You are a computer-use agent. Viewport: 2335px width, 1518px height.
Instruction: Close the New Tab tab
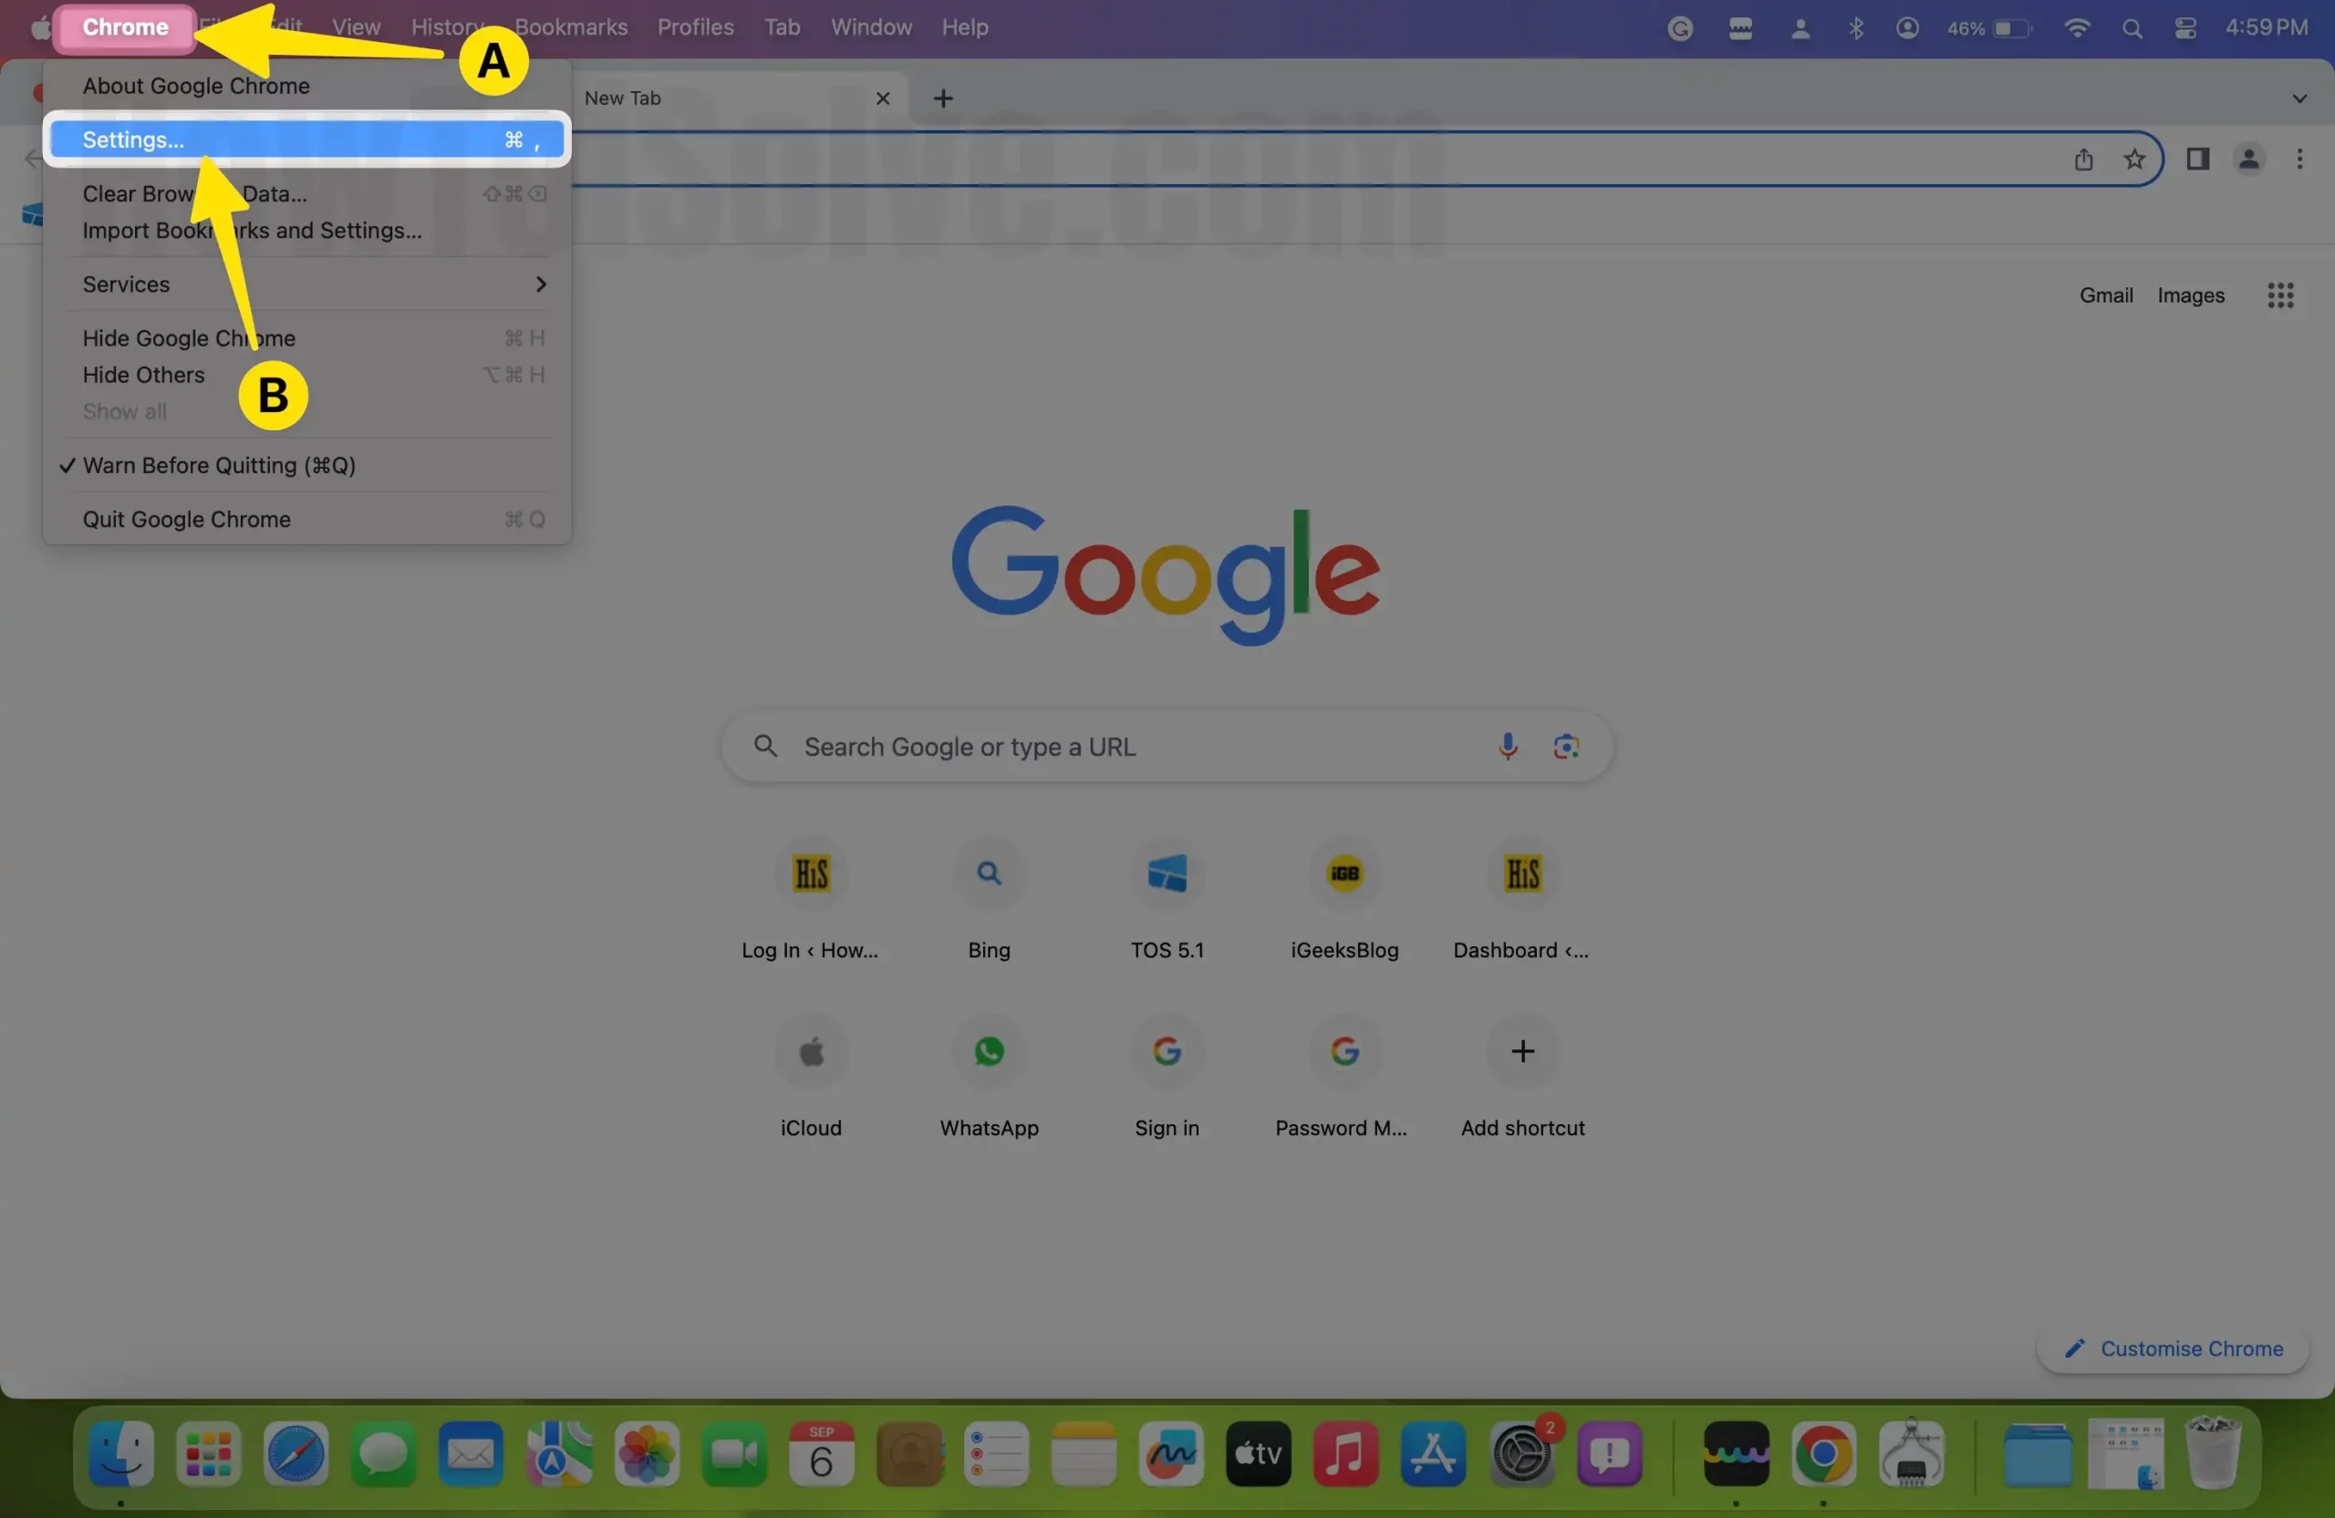[882, 98]
